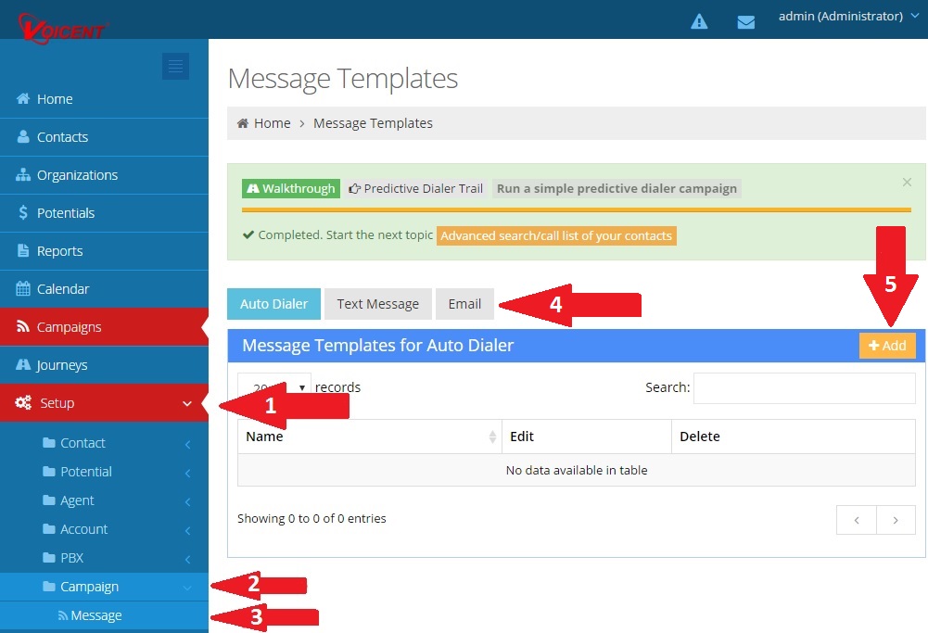Open Home from the sidebar
This screenshot has height=633, width=928.
click(54, 99)
